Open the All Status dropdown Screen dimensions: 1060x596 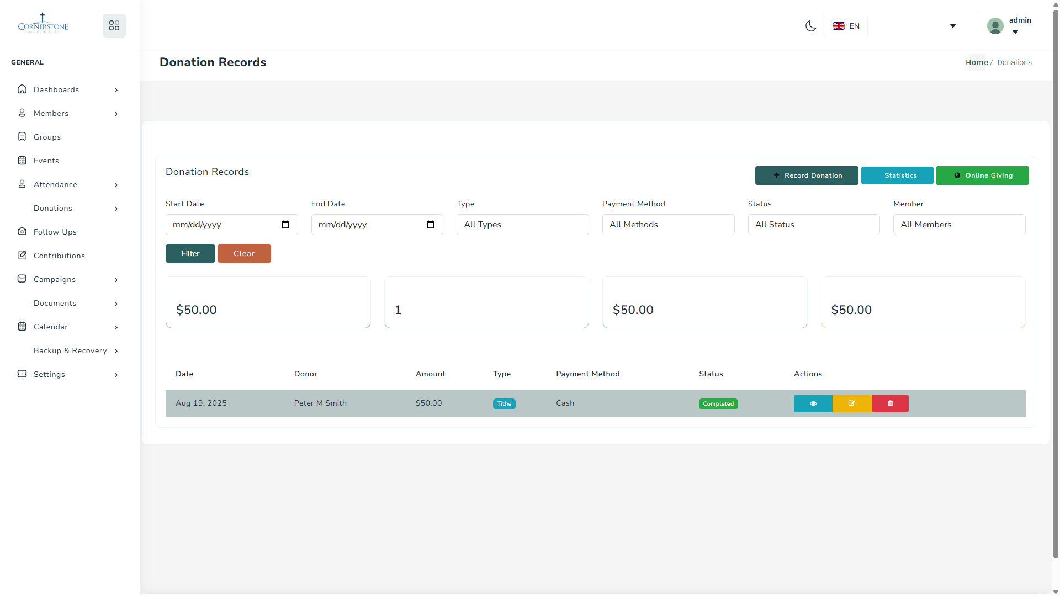click(x=813, y=225)
